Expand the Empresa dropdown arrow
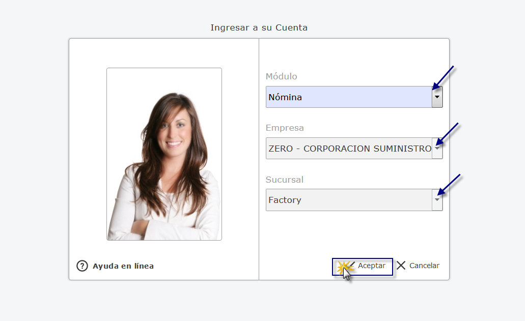525x321 pixels. point(437,149)
